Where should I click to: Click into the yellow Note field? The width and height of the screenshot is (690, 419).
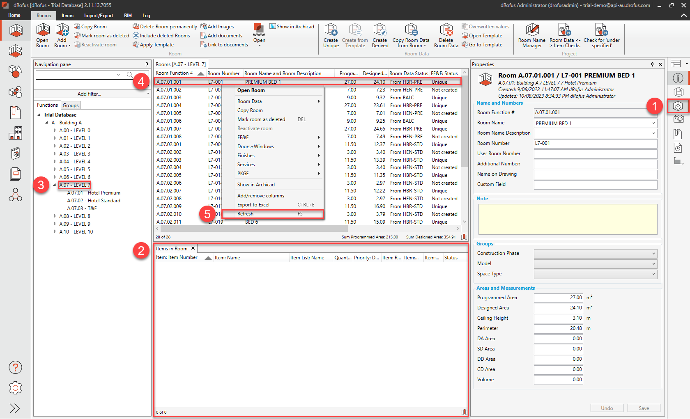[567, 219]
